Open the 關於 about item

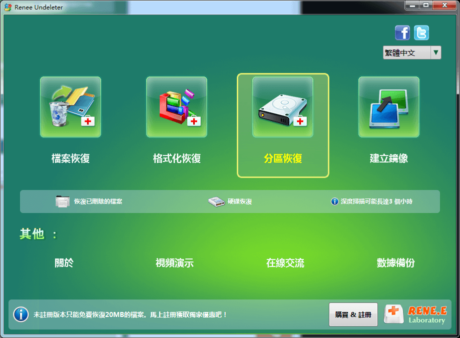coord(64,263)
